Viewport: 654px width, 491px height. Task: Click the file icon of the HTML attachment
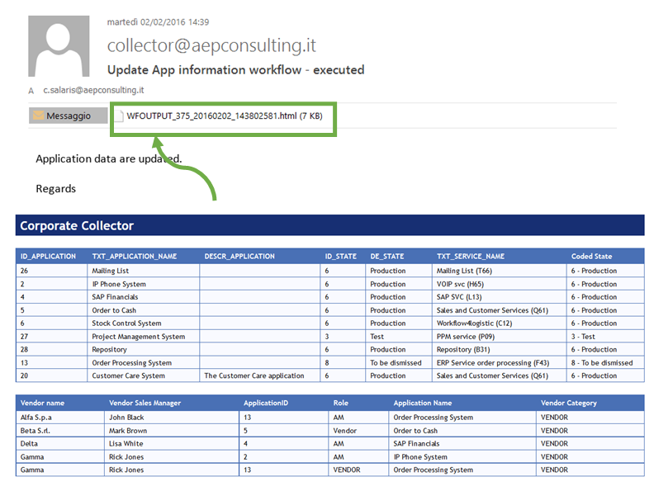[119, 116]
